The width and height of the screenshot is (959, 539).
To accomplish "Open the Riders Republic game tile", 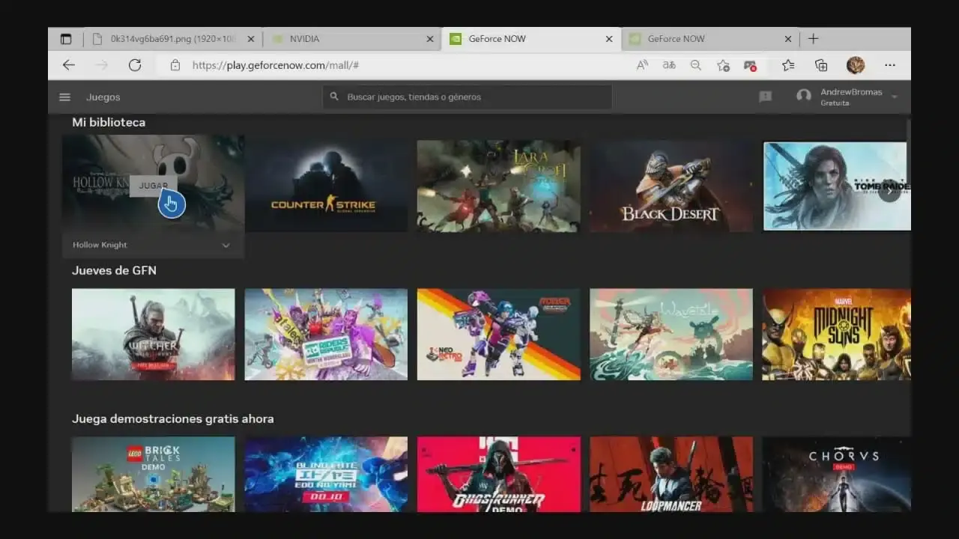I will point(326,335).
